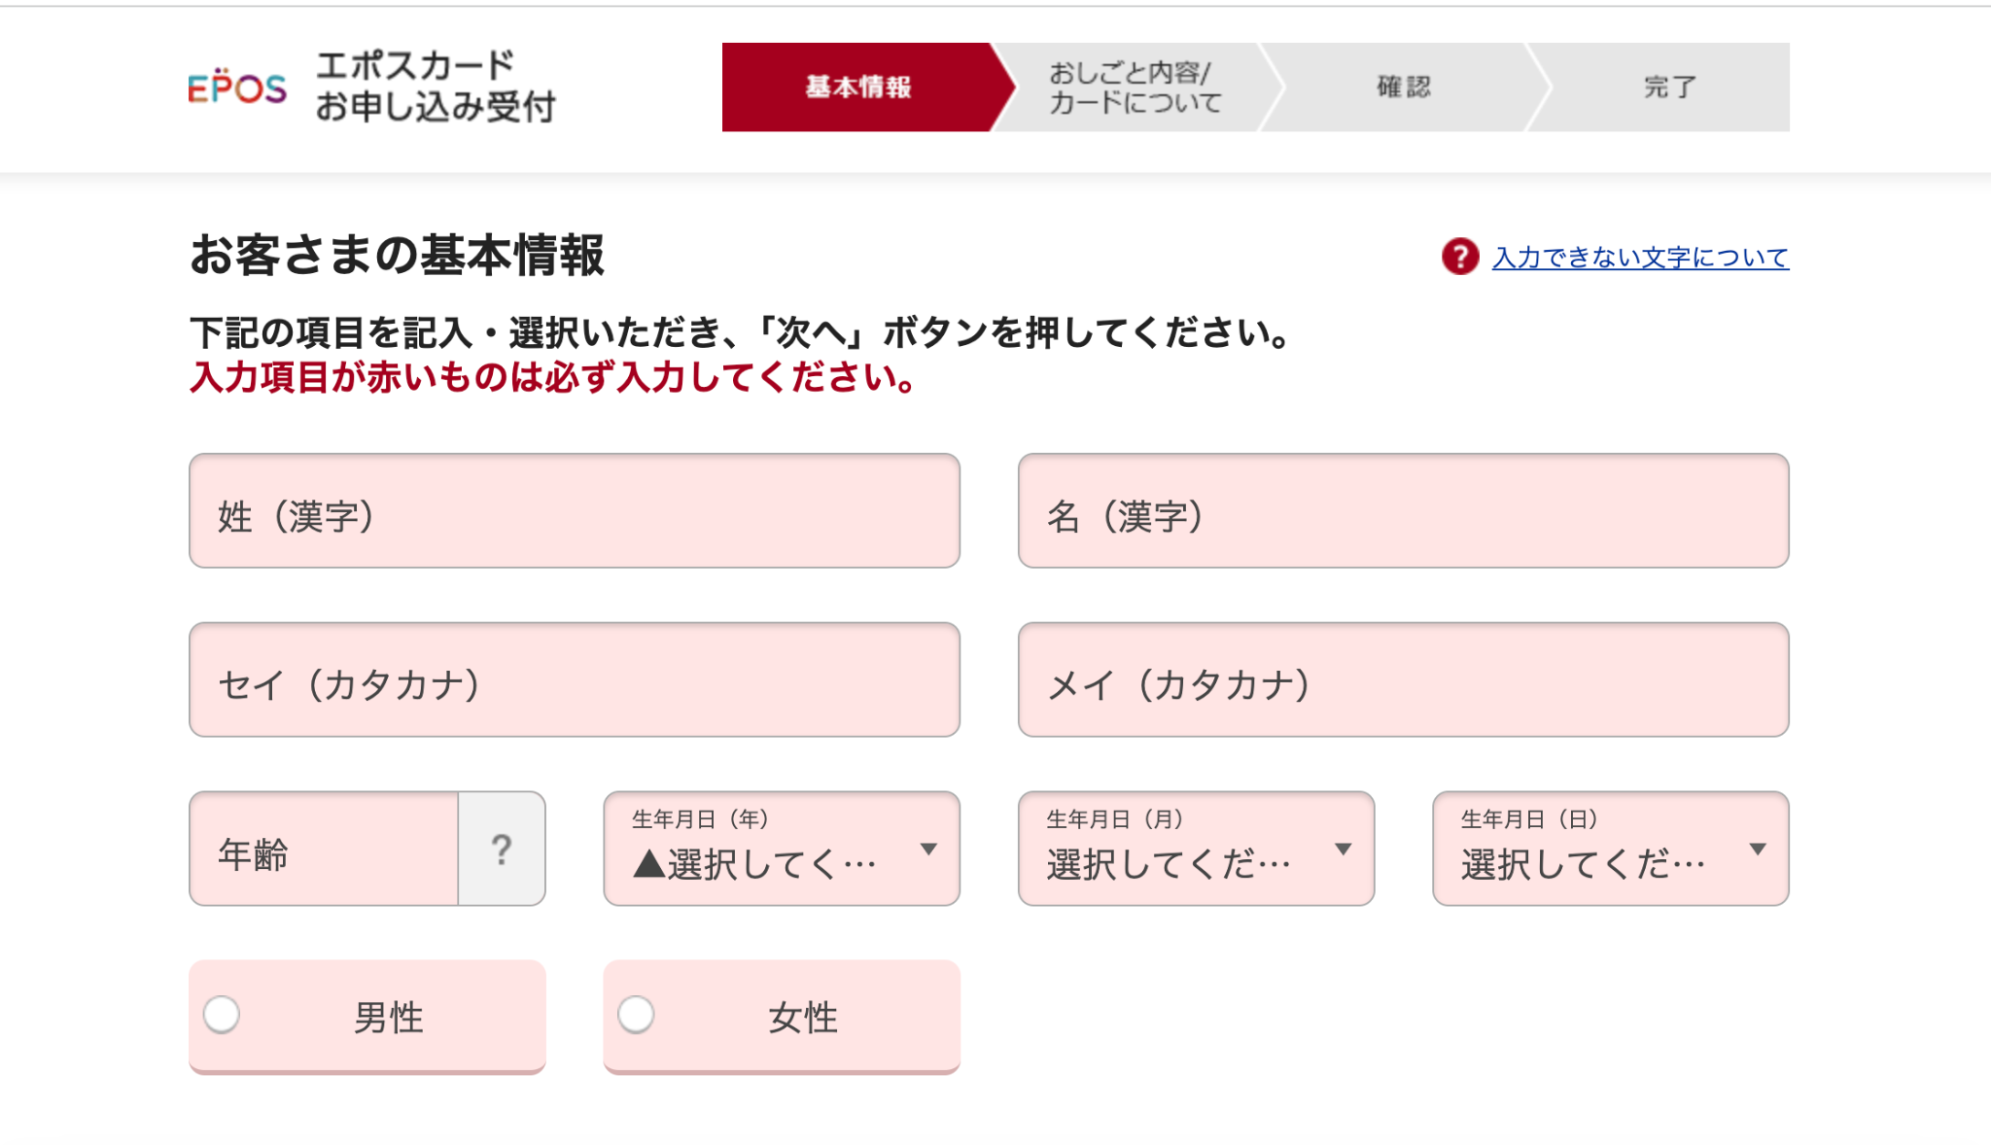The image size is (1991, 1146).
Task: Click the birth day dropdown arrow
Action: pyautogui.click(x=1757, y=850)
